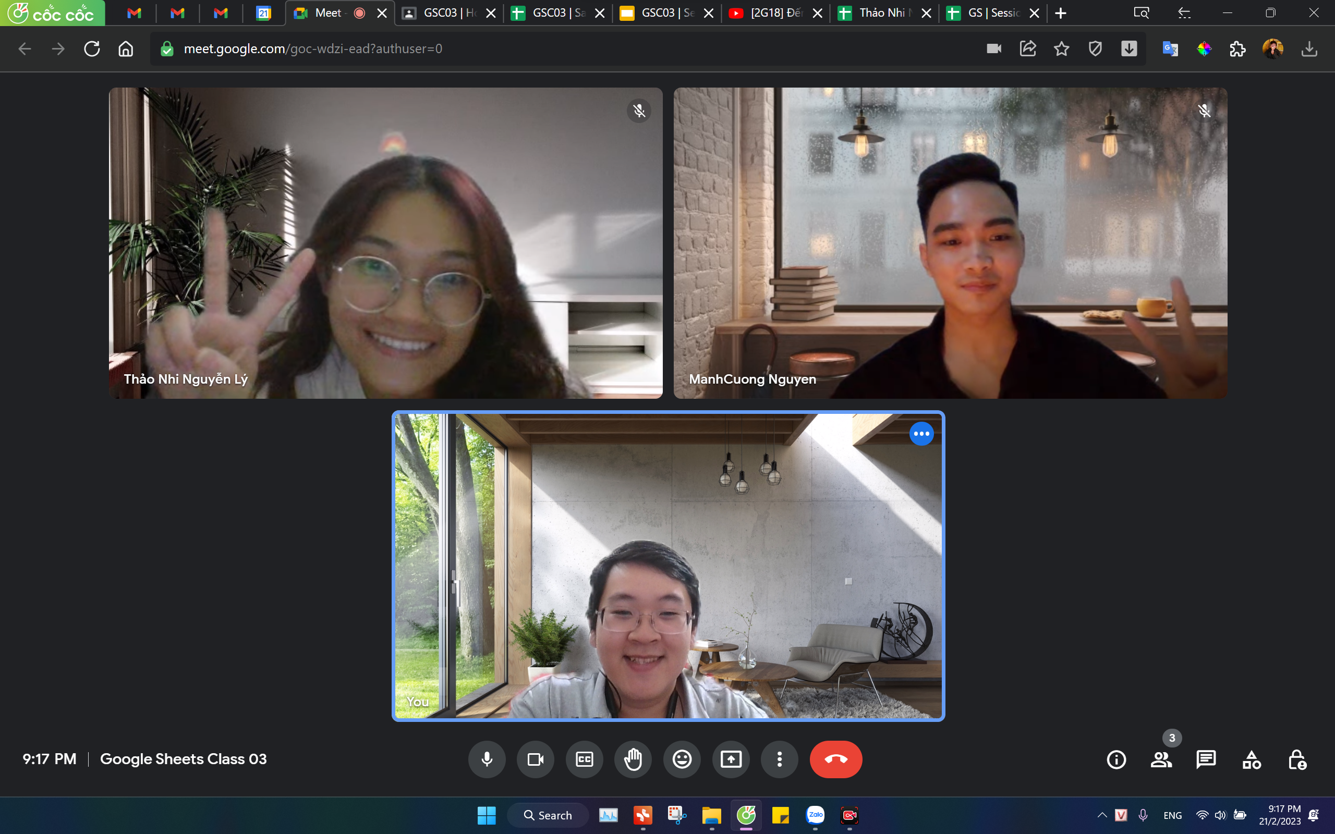Open the meeting details info icon
The image size is (1335, 834).
pos(1116,759)
